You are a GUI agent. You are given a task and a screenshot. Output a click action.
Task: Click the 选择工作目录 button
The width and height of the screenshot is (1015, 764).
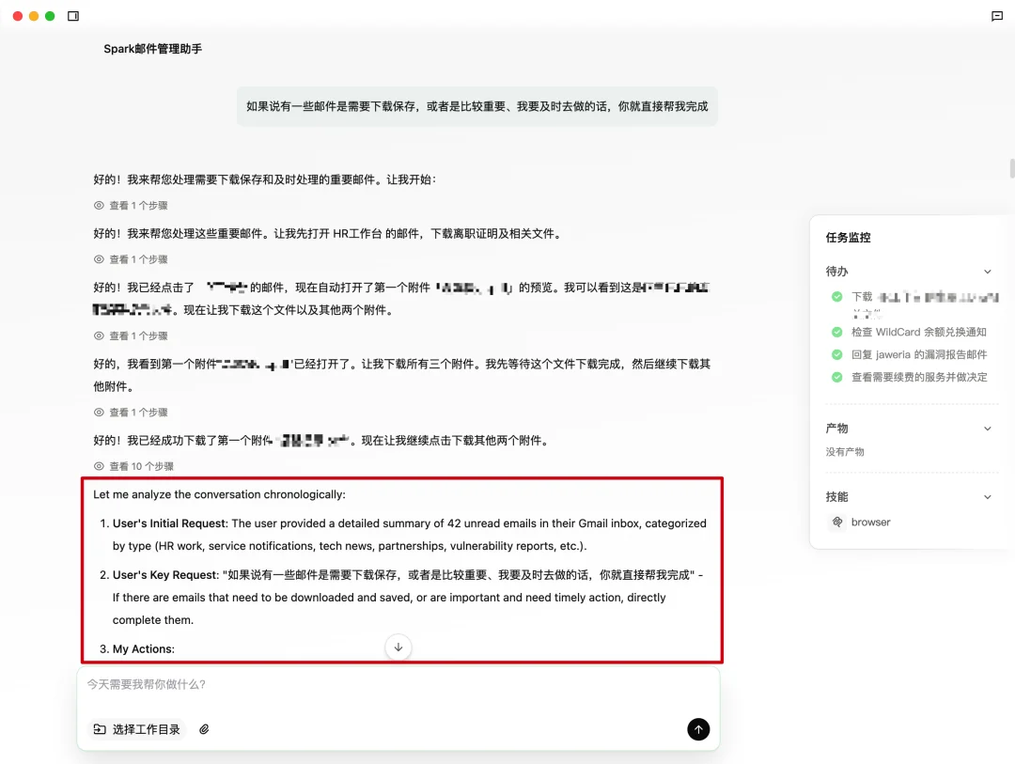[137, 728]
